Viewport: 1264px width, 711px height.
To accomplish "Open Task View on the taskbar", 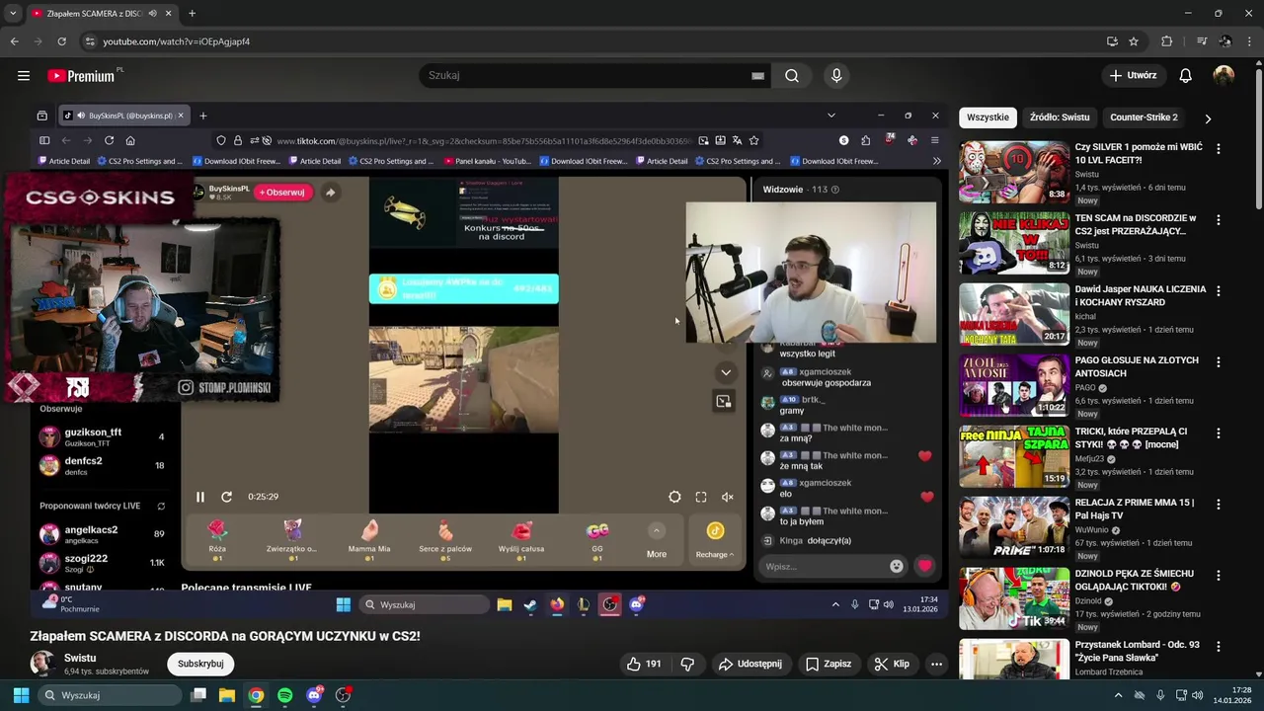I will (198, 695).
